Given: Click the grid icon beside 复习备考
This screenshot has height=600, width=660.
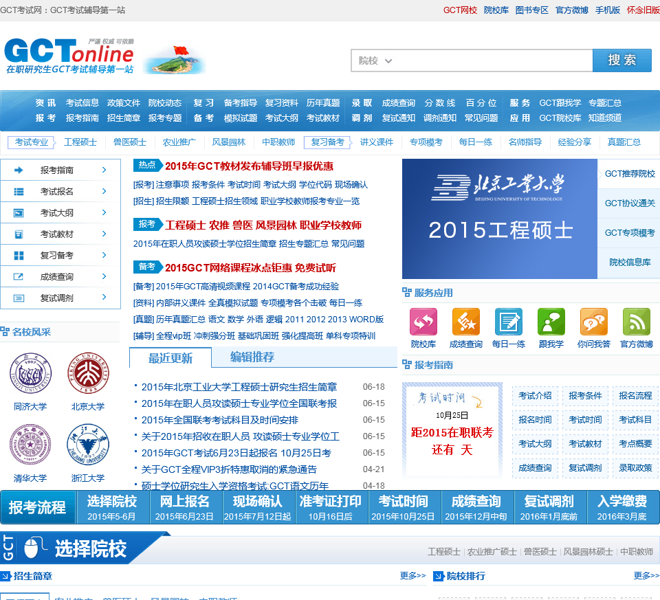Looking at the screenshot, I should (19, 256).
